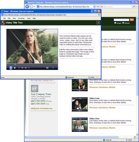This screenshot has width=139, height=142.
Task: Click the orange Go button
Action: [132, 20]
